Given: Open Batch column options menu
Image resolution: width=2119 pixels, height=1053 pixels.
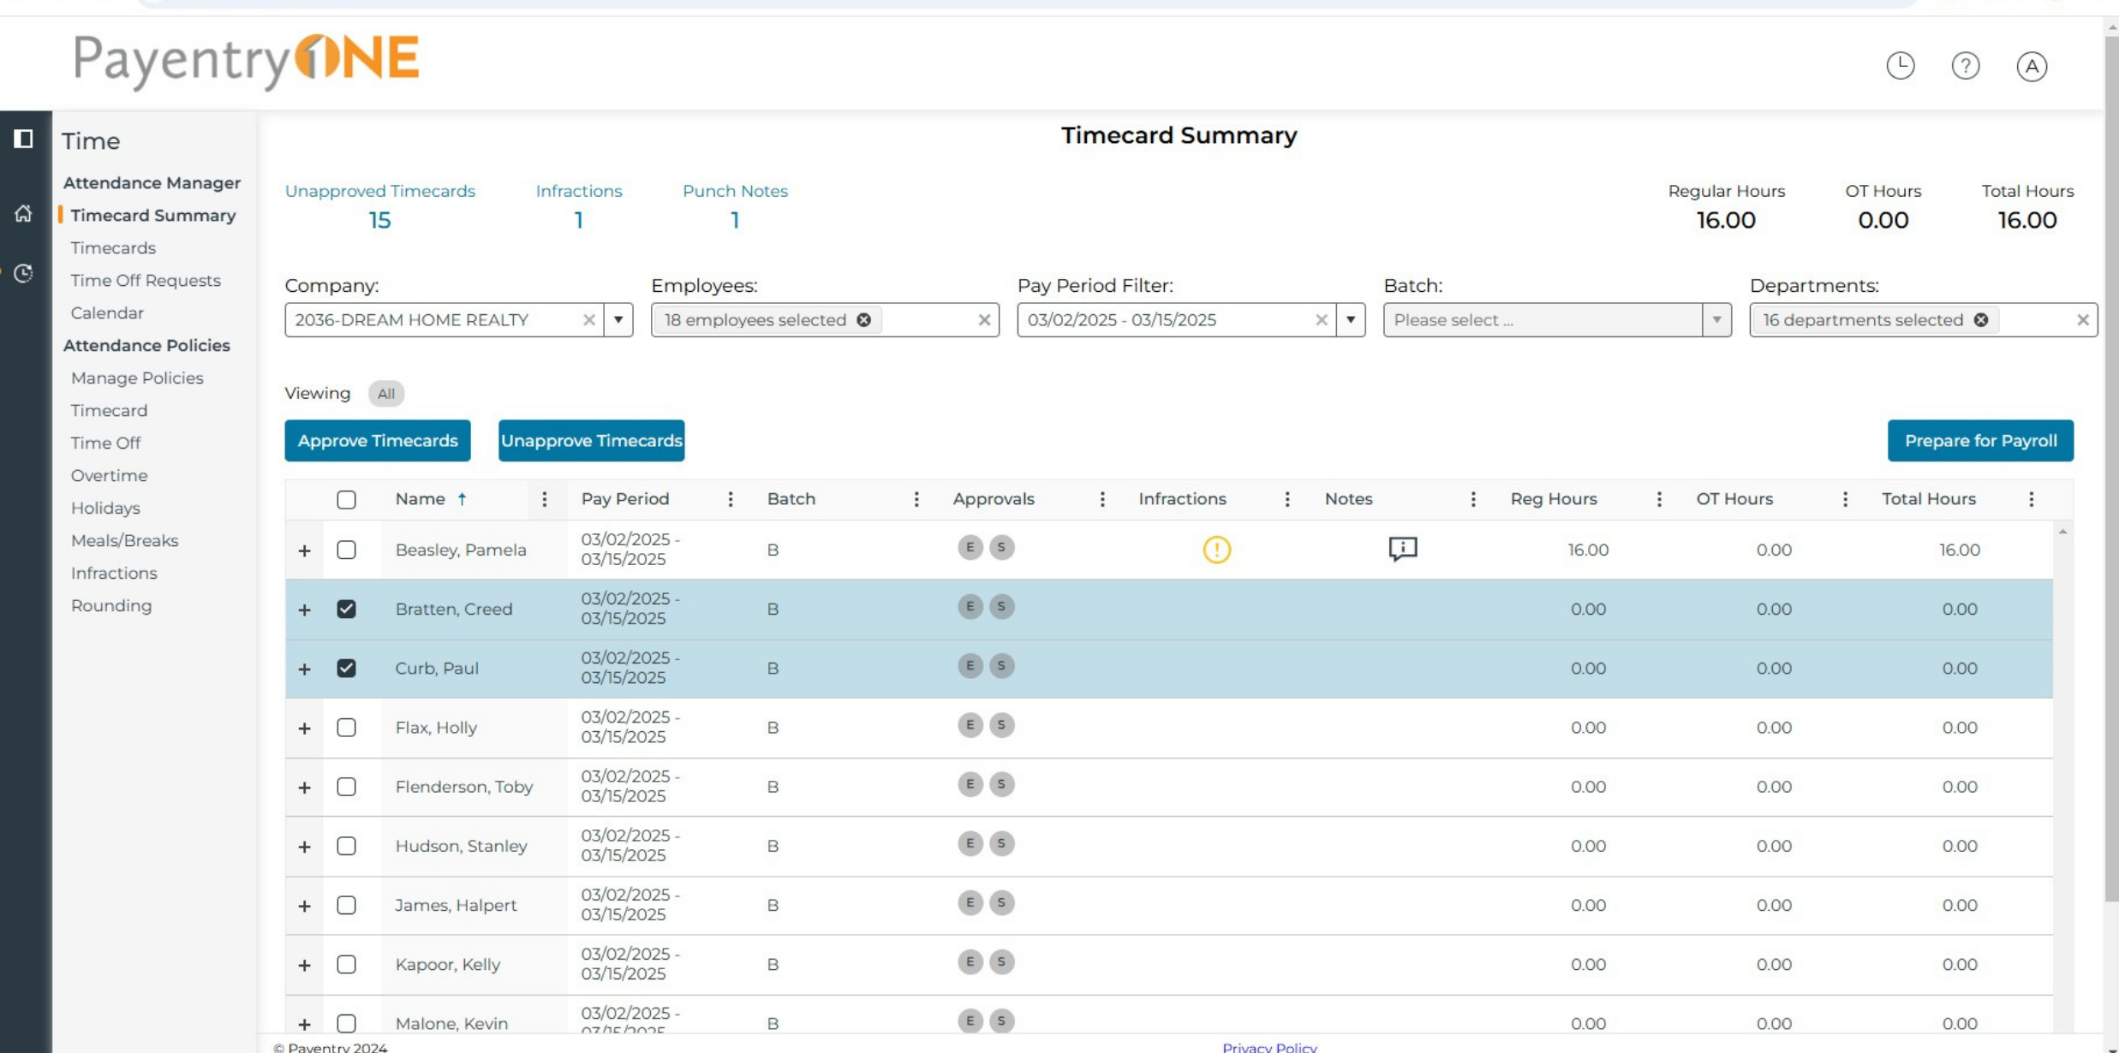Looking at the screenshot, I should [x=916, y=499].
